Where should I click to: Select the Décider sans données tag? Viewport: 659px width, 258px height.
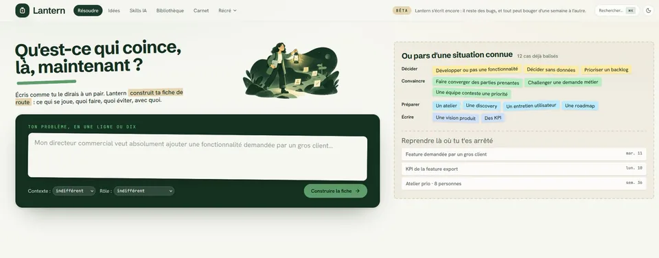tap(551, 70)
